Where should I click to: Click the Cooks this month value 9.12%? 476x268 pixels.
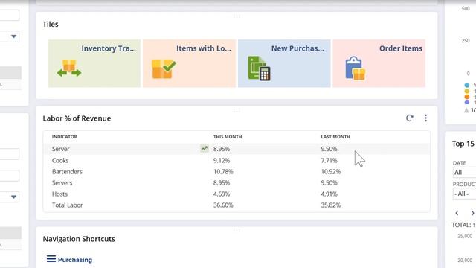point(222,161)
